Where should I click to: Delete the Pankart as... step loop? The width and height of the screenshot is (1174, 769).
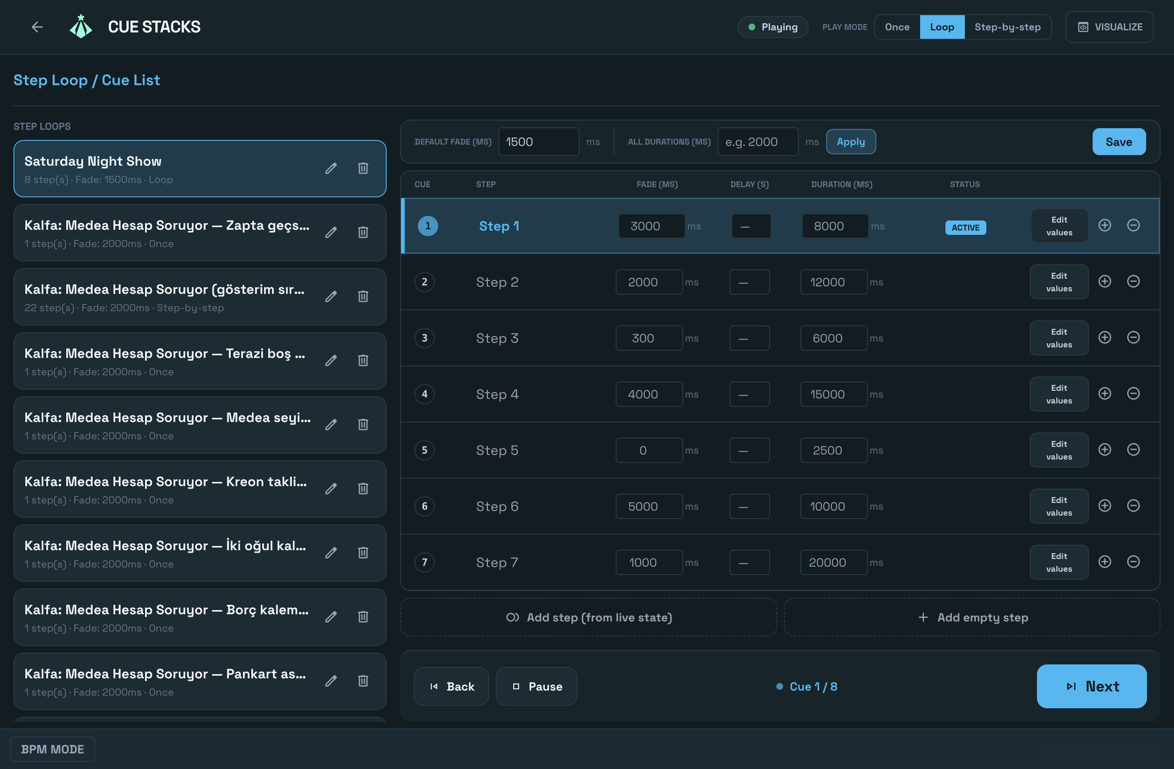[x=363, y=682]
